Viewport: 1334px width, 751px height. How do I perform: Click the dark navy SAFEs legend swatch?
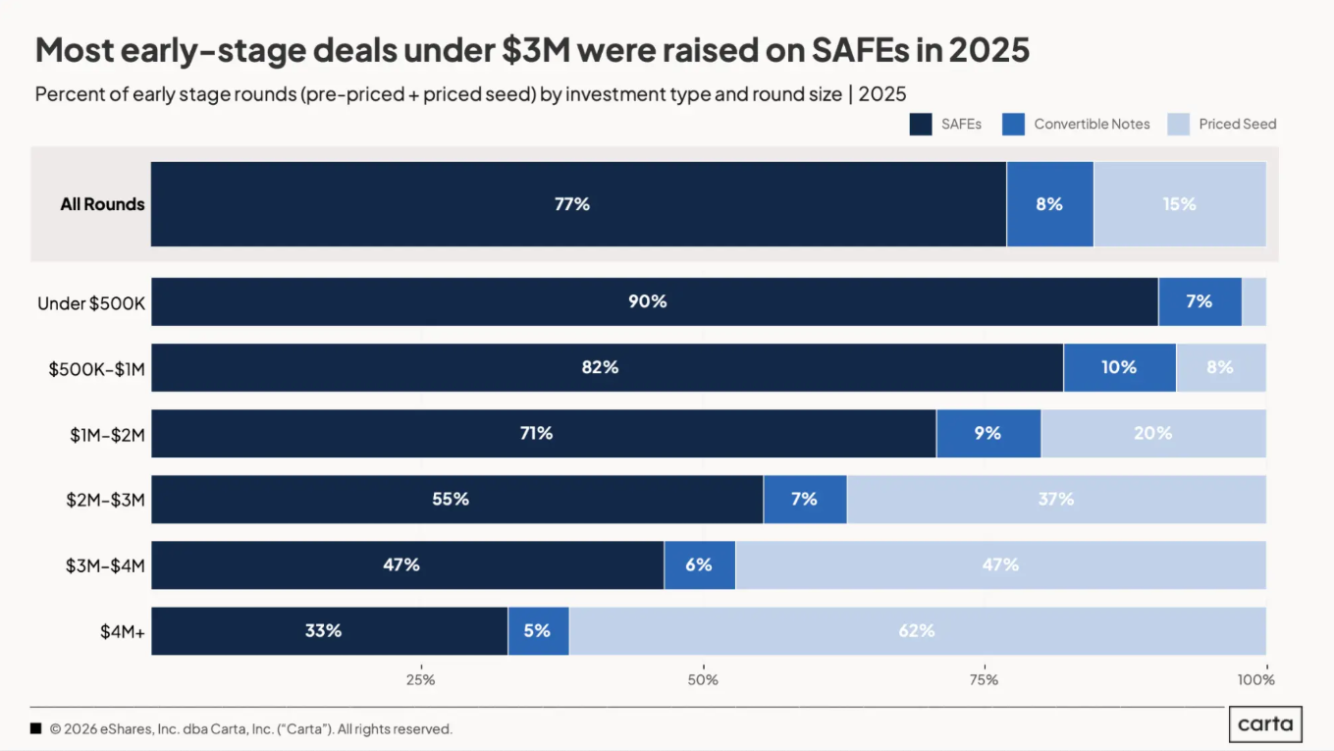pyautogui.click(x=920, y=125)
